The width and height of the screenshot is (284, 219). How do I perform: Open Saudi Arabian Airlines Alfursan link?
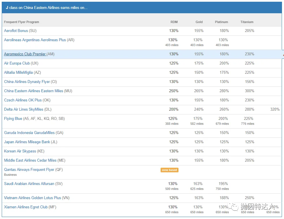[29, 184]
